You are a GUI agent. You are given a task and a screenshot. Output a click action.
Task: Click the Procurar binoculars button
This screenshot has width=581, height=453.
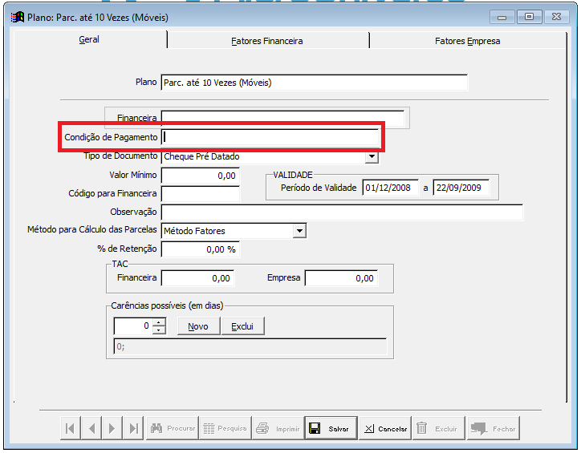[173, 429]
